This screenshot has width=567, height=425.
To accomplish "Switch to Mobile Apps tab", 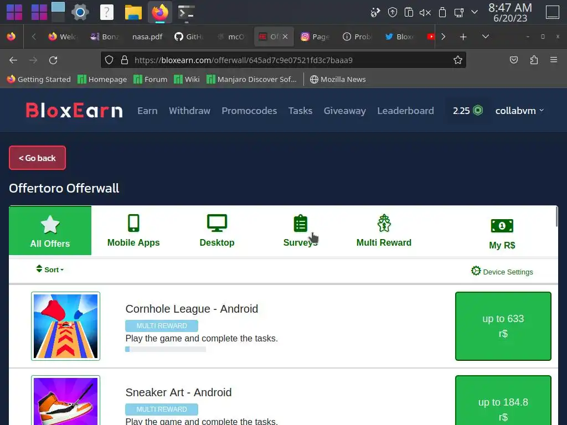I will [x=133, y=231].
